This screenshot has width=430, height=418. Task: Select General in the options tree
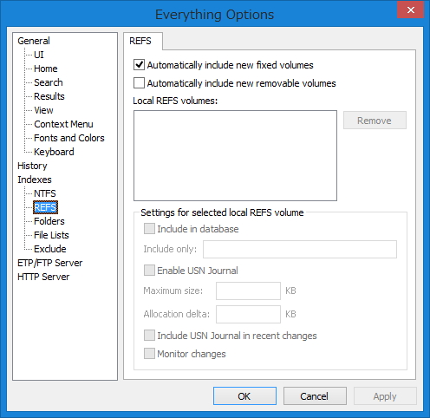point(34,41)
